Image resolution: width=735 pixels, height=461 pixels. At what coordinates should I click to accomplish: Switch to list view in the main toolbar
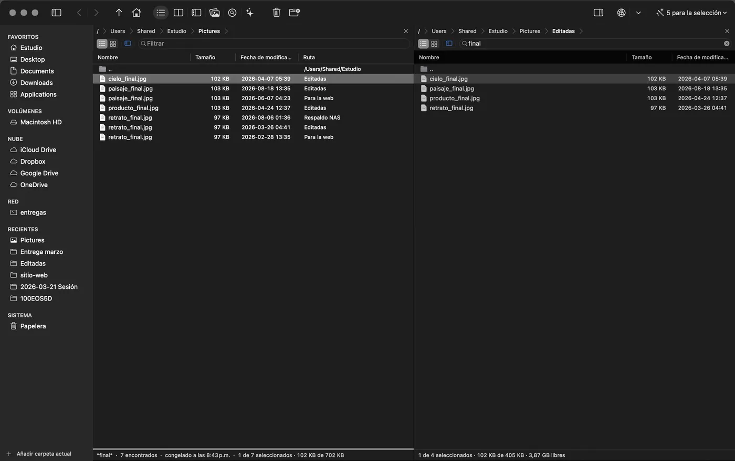pyautogui.click(x=161, y=13)
